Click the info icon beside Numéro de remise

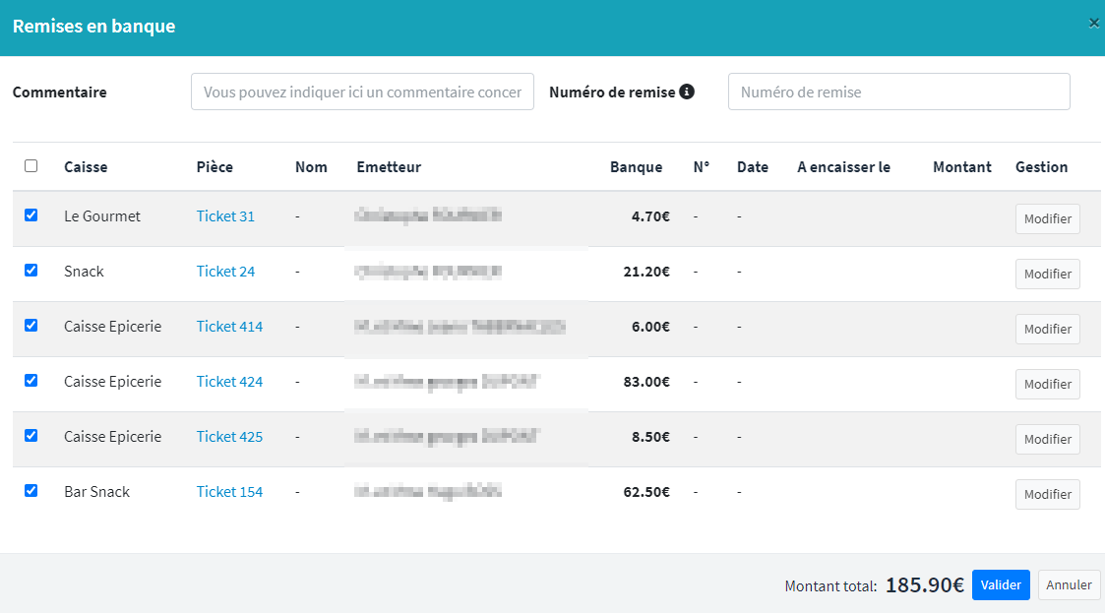687,92
